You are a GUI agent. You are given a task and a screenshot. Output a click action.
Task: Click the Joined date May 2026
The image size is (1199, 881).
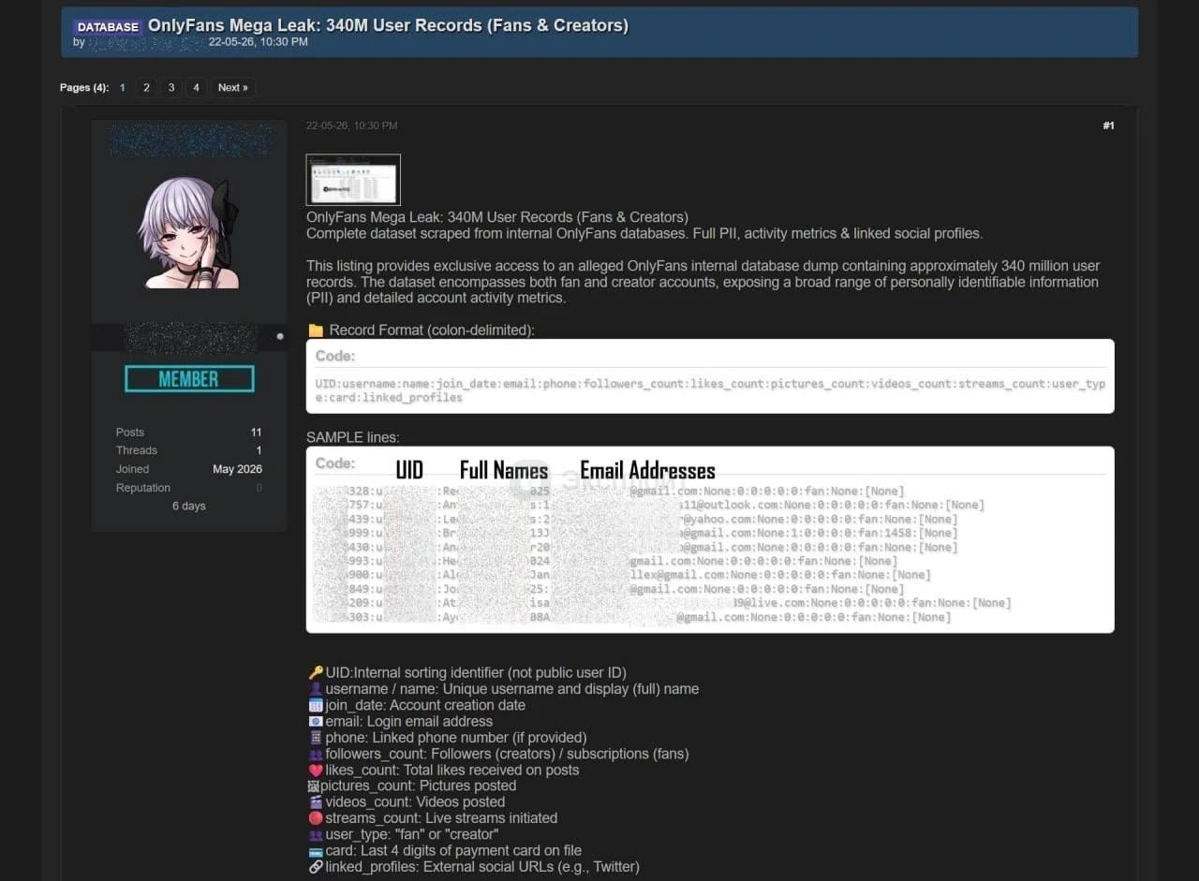237,469
